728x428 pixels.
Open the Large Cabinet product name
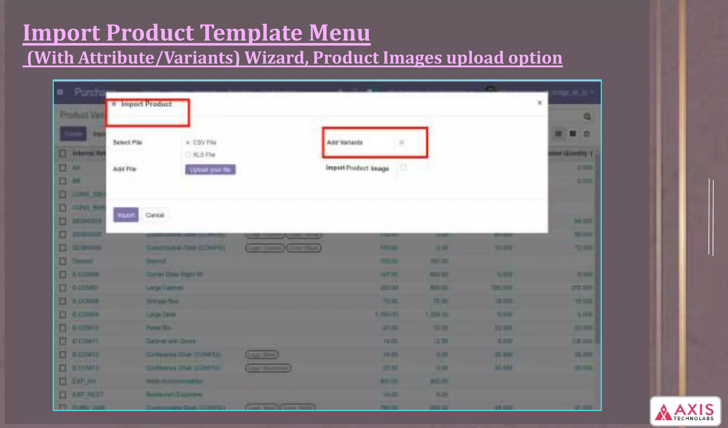165,288
